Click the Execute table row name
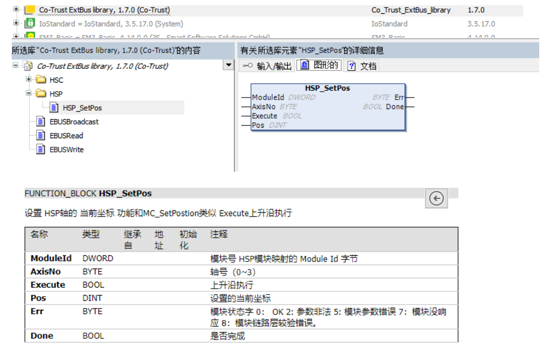The image size is (544, 348). pyautogui.click(x=48, y=285)
